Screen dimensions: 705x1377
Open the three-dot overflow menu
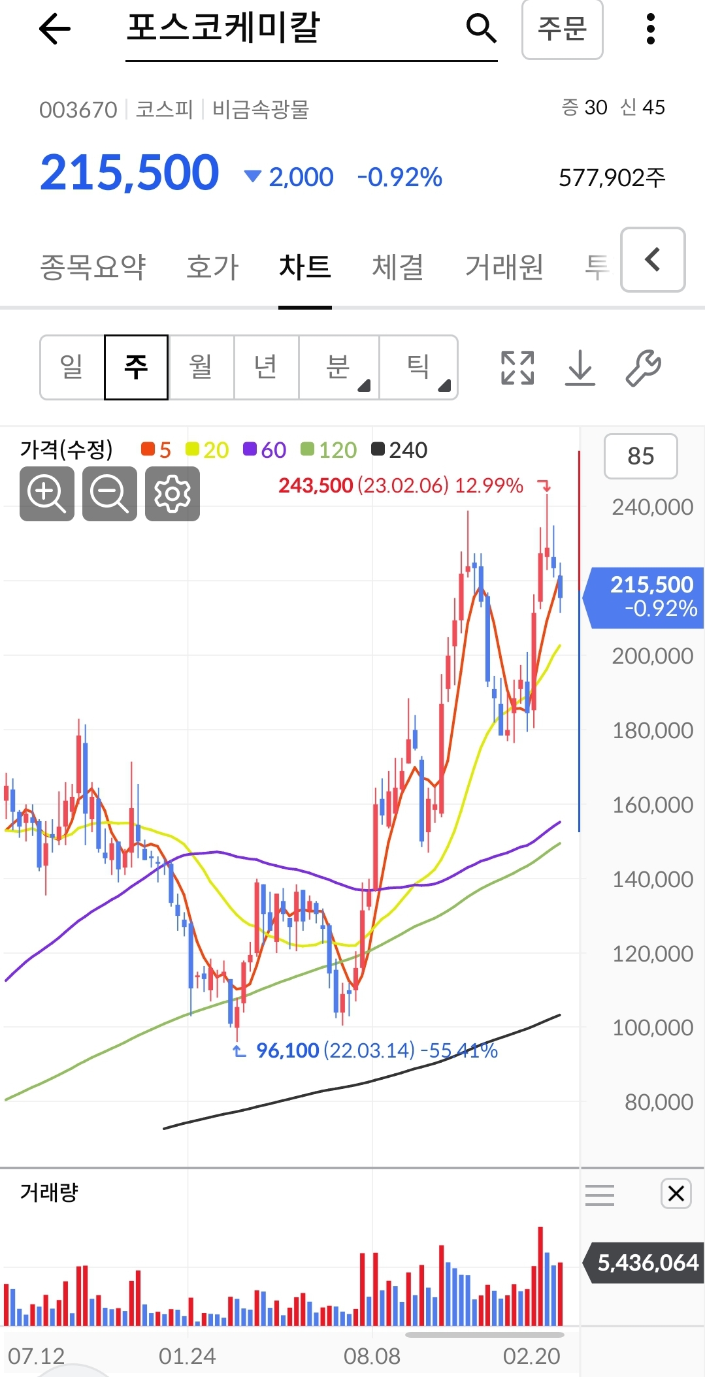[x=650, y=29]
